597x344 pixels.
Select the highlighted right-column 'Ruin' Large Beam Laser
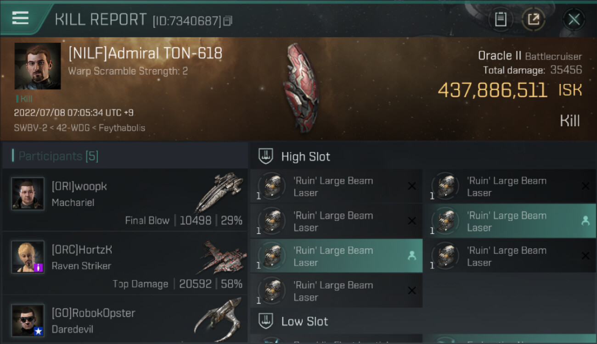click(x=510, y=221)
